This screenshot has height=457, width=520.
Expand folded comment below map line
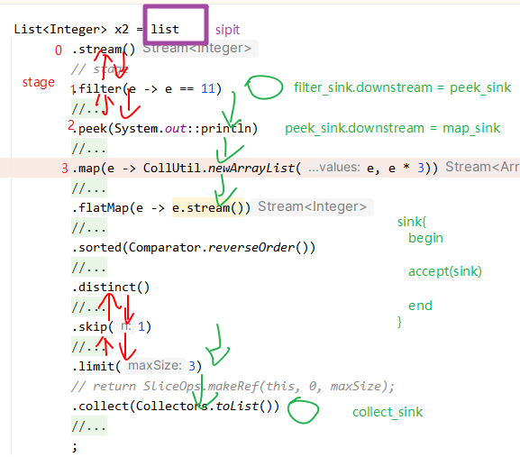click(x=89, y=188)
